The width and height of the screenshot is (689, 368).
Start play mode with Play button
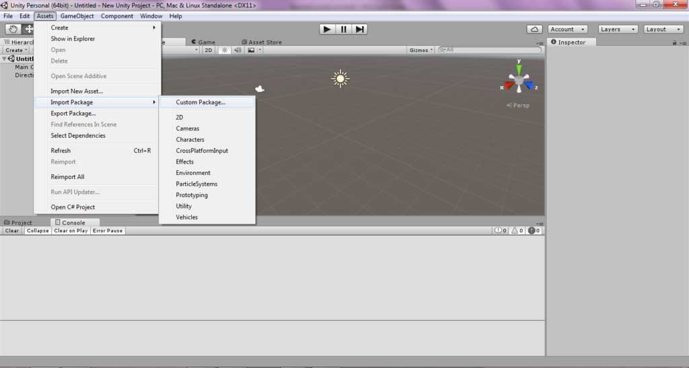point(326,30)
